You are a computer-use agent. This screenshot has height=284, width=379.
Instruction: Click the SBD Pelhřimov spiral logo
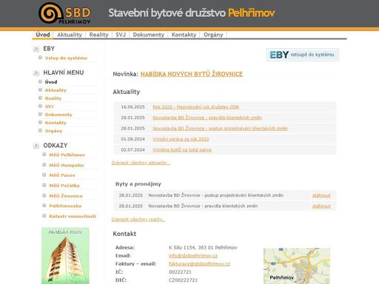tap(64, 13)
